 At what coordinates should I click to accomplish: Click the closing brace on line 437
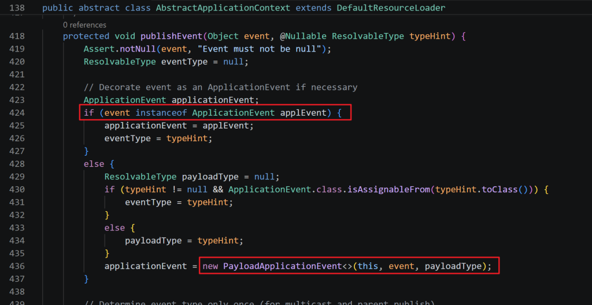click(x=87, y=279)
